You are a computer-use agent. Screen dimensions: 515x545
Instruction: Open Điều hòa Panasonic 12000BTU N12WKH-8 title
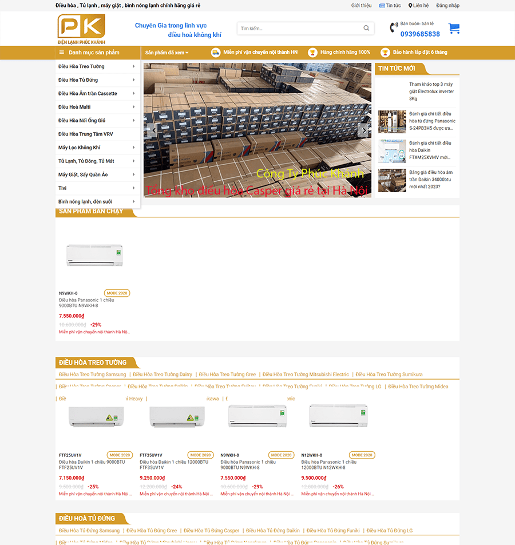pos(328,465)
